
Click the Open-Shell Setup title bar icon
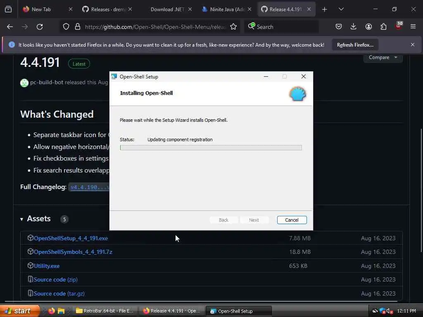[114, 76]
